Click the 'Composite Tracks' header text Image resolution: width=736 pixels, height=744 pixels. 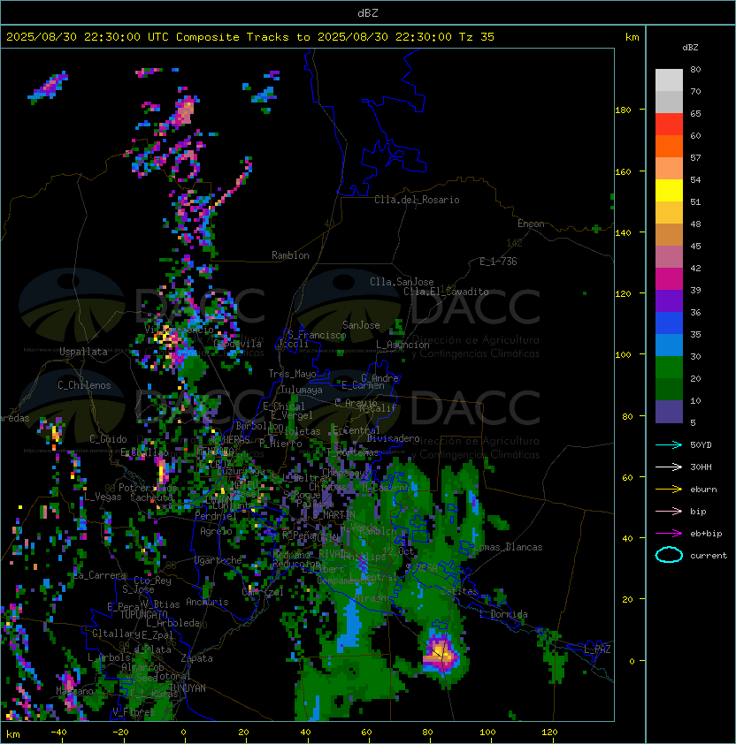pos(233,37)
